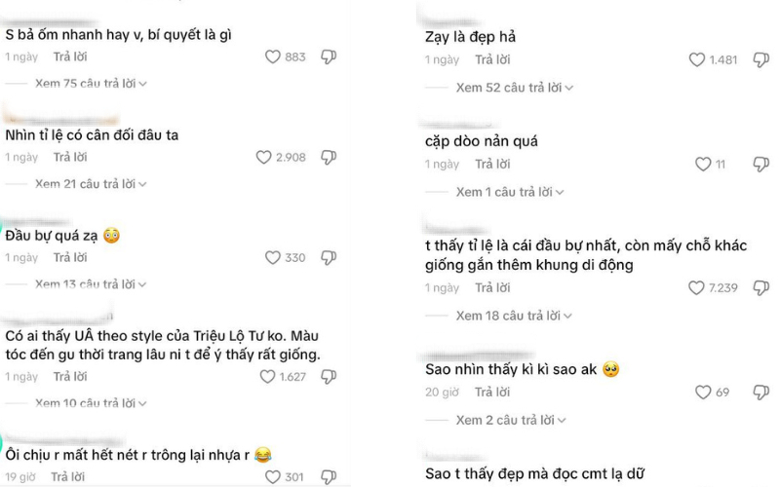
Task: Dislike the comment with 2.908 likes
Action: 329,157
